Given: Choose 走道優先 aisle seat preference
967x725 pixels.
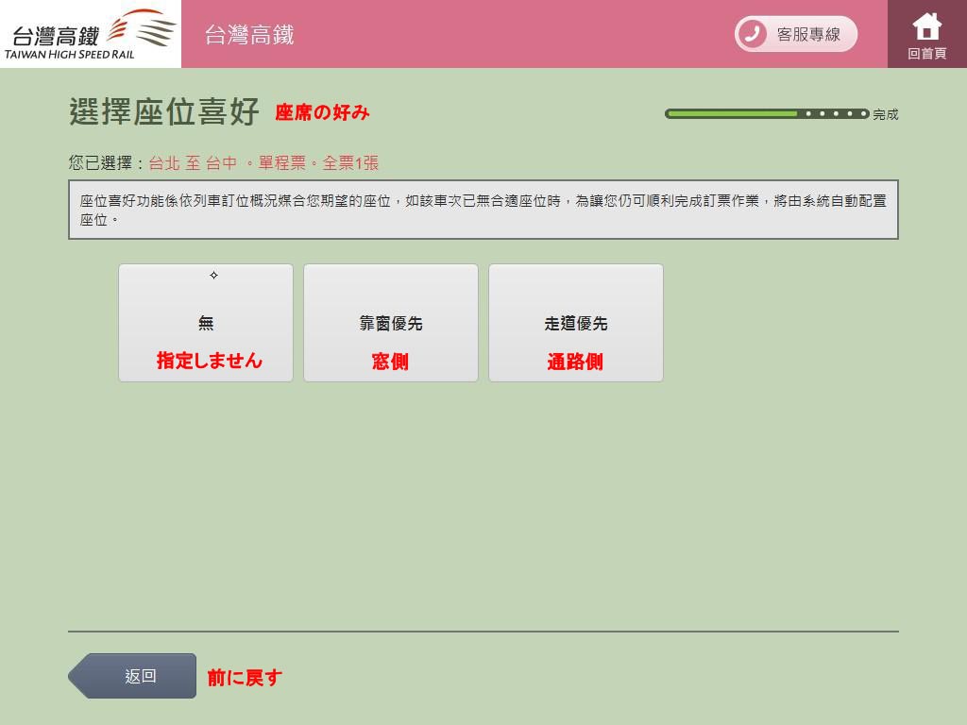Looking at the screenshot, I should click(575, 323).
